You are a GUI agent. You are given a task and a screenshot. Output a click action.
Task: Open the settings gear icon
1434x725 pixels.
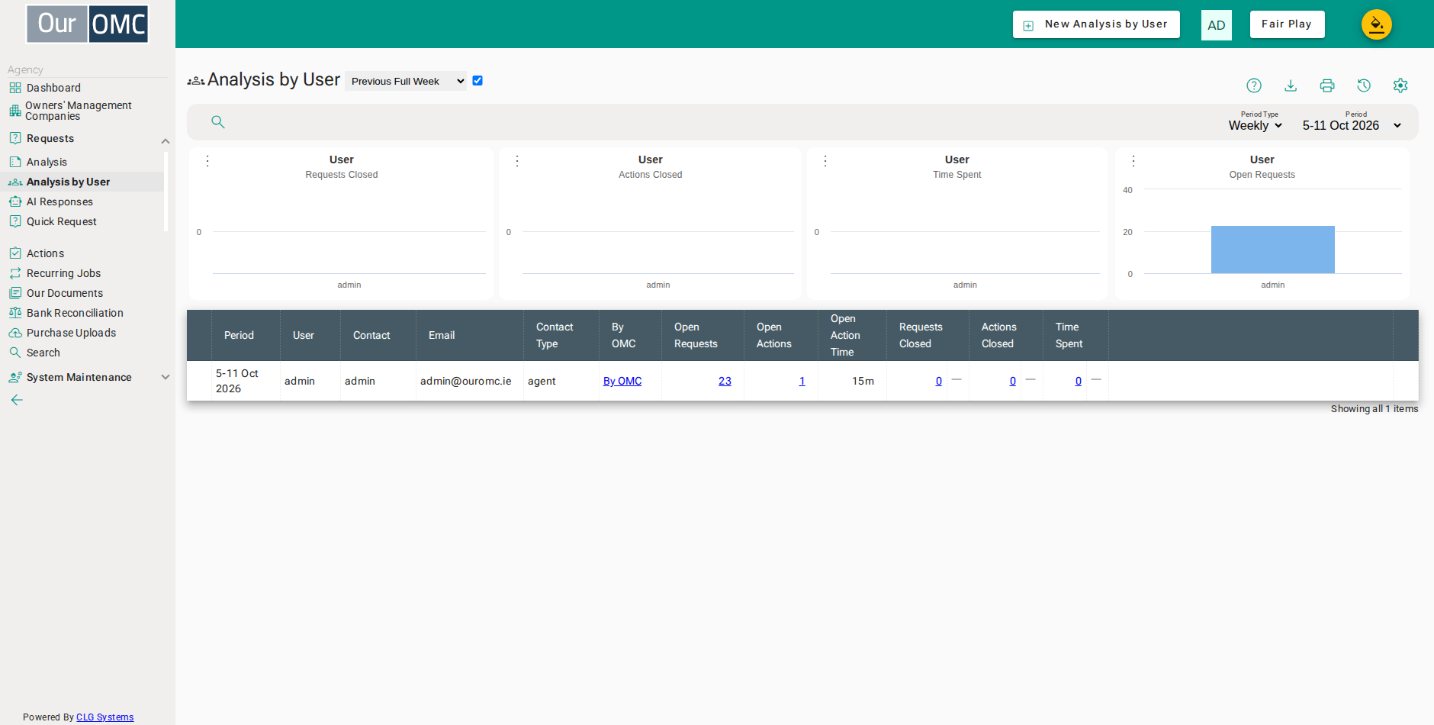click(x=1400, y=85)
